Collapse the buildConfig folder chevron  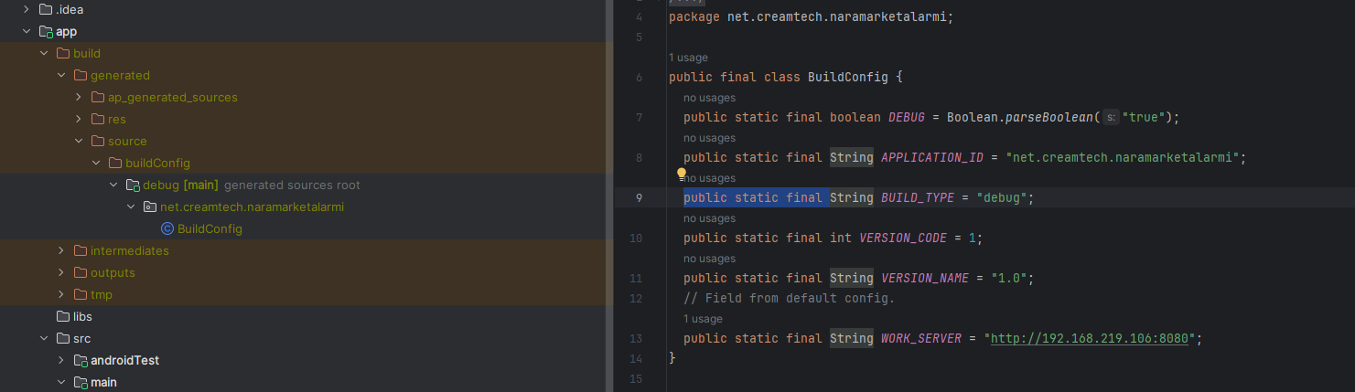tap(96, 163)
